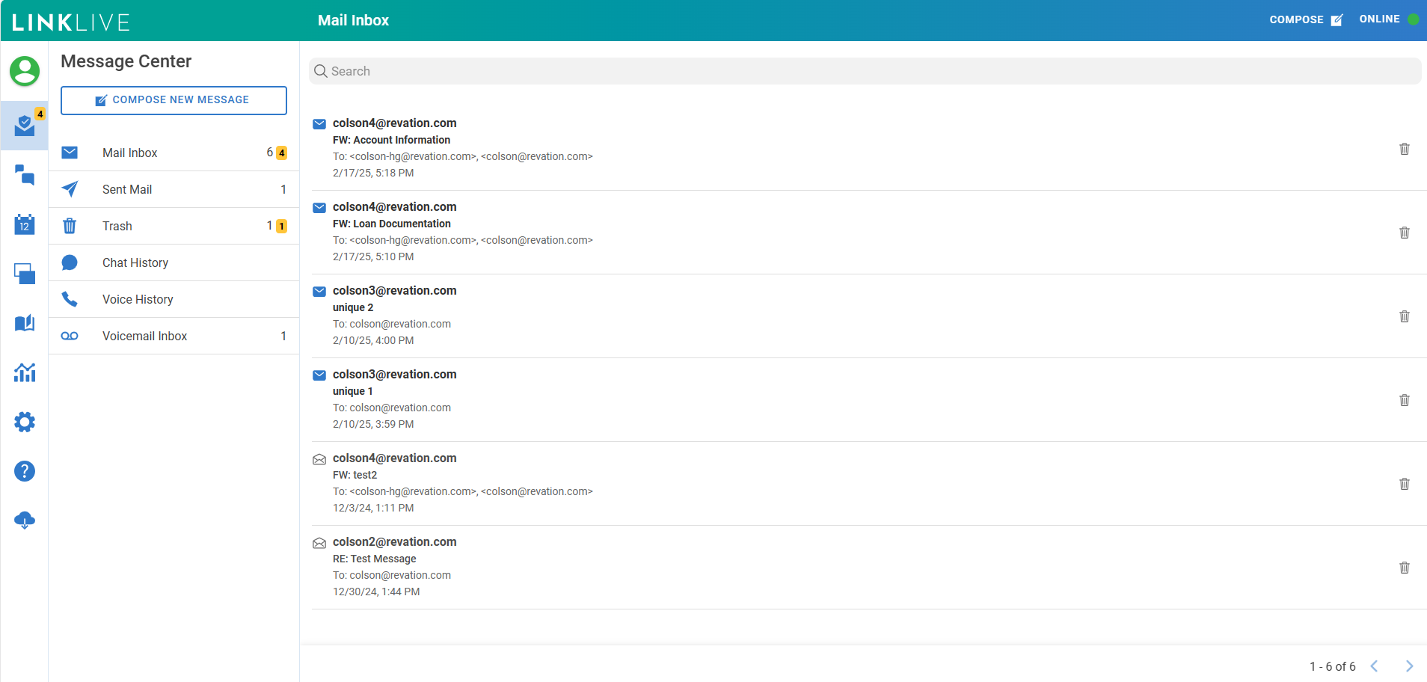
Task: Click the Search mail input field
Action: 864,71
